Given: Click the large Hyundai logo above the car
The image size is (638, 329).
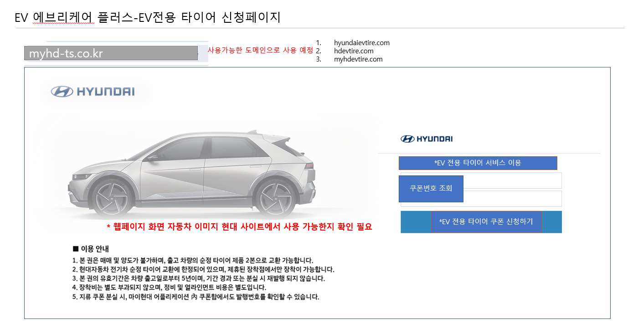Looking at the screenshot, I should 93,92.
